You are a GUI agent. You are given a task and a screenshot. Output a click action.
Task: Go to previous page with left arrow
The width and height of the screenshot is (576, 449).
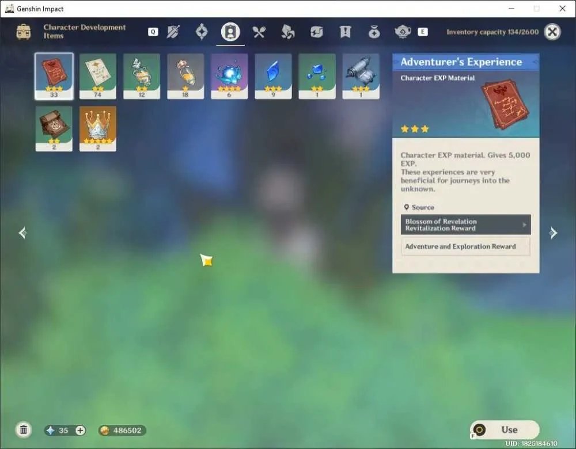(x=23, y=233)
